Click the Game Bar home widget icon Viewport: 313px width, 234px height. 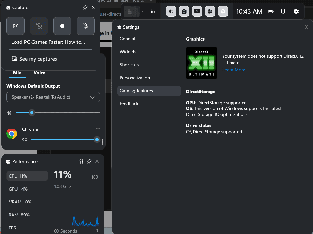pyautogui.click(x=131, y=11)
